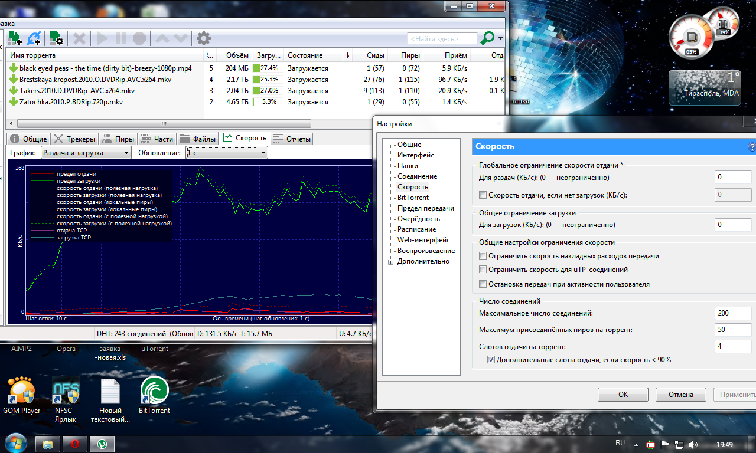Uncheck additional upload slots if speed < 90%
Viewport: 756px width, 453px height.
491,360
